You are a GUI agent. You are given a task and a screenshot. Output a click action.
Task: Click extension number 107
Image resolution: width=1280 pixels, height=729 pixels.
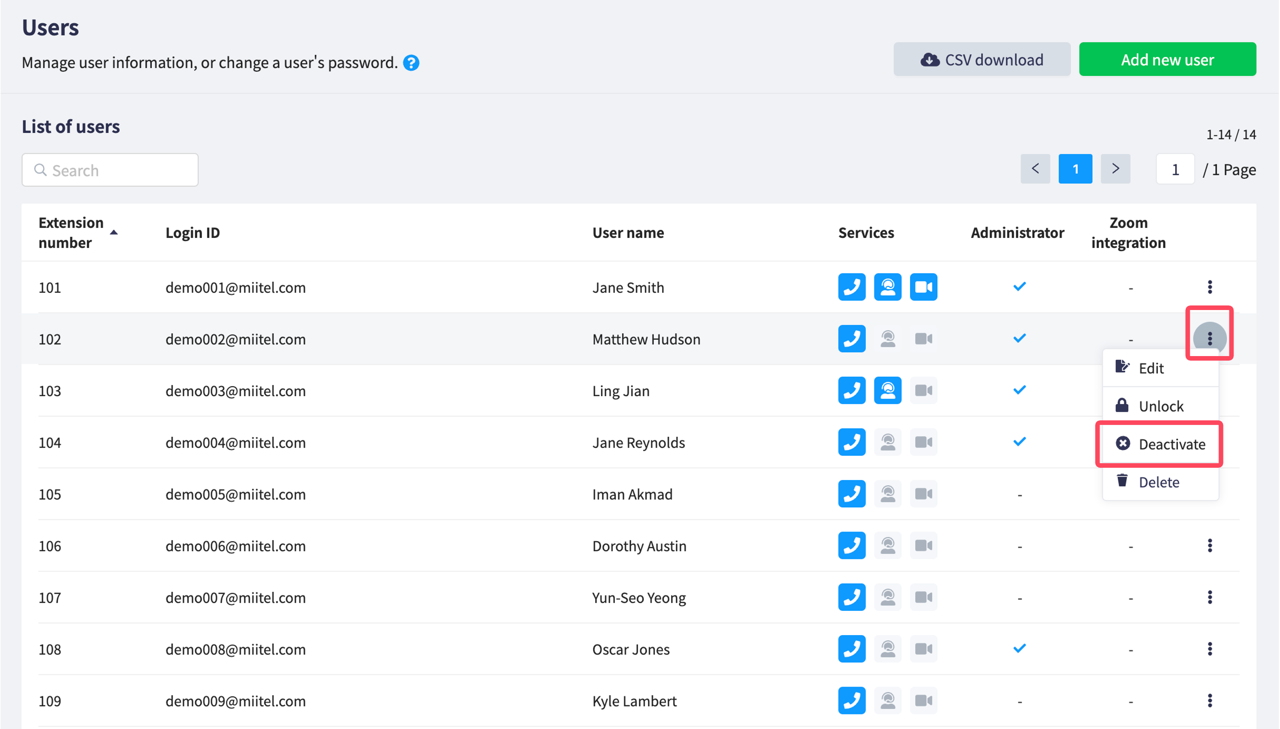pos(50,598)
